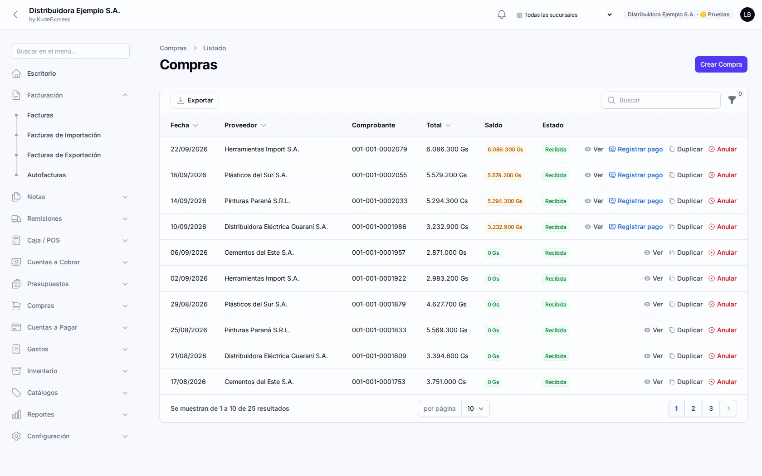Open Facturas de Importación menu item
762x476 pixels.
point(64,135)
